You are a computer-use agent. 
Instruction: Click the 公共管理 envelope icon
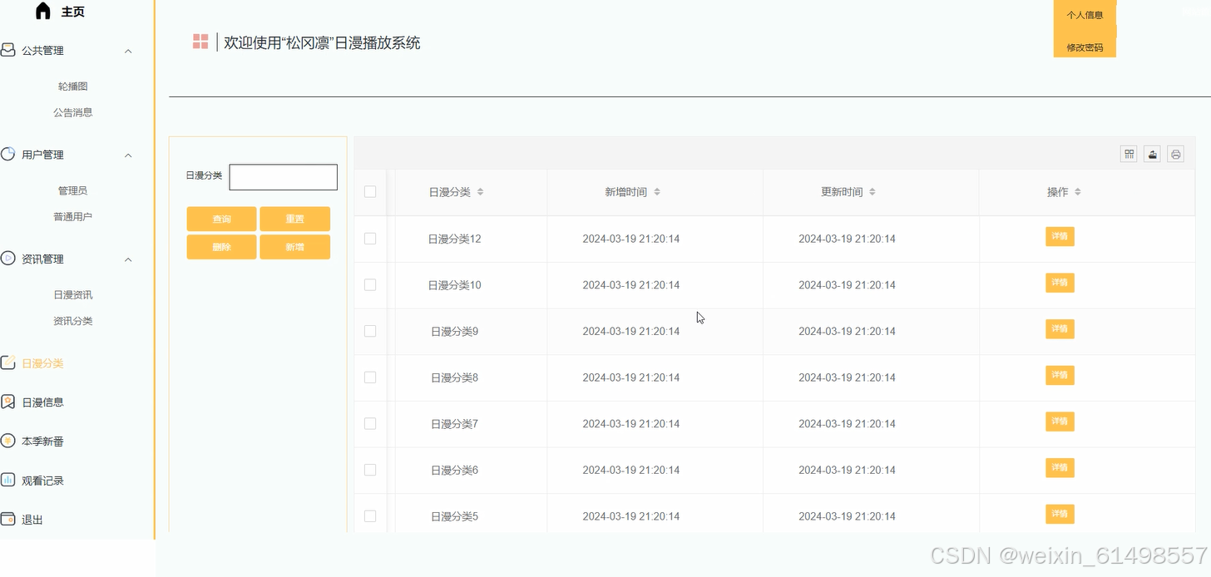coord(8,51)
